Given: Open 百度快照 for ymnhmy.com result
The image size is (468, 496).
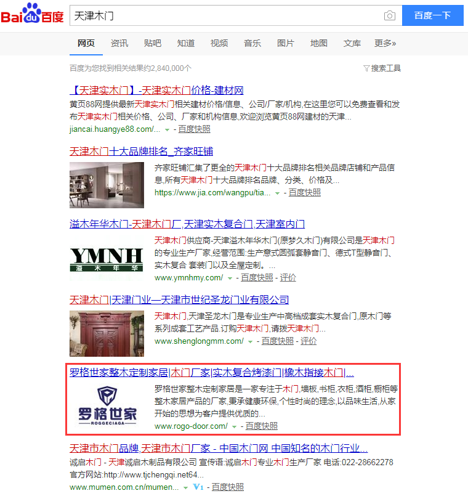Looking at the screenshot, I should tap(257, 278).
